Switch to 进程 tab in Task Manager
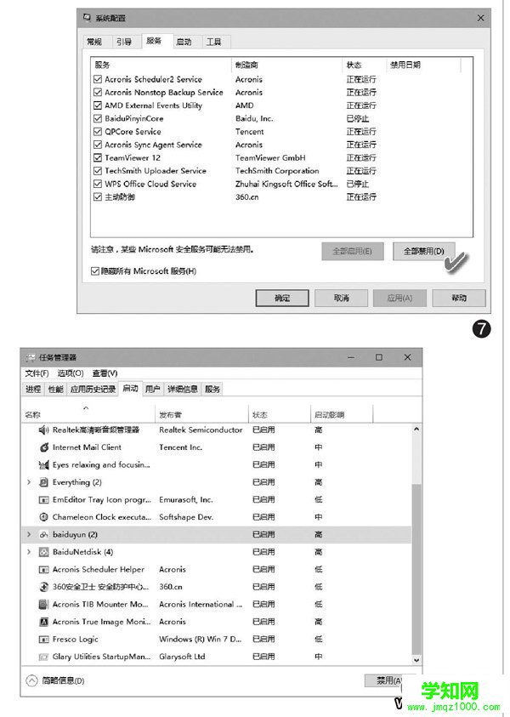 tap(33, 390)
